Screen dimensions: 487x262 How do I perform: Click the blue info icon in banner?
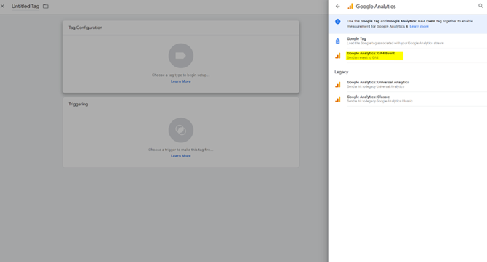(x=337, y=21)
